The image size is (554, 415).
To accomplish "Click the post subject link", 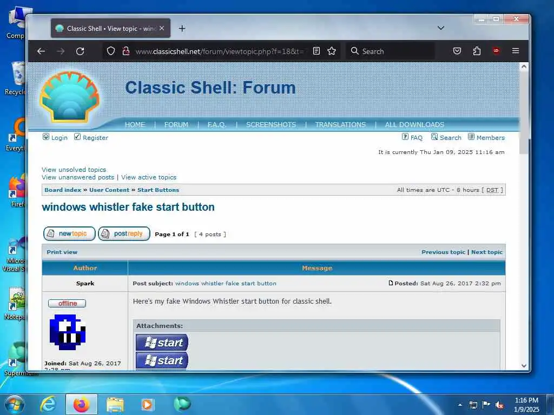I will [226, 283].
